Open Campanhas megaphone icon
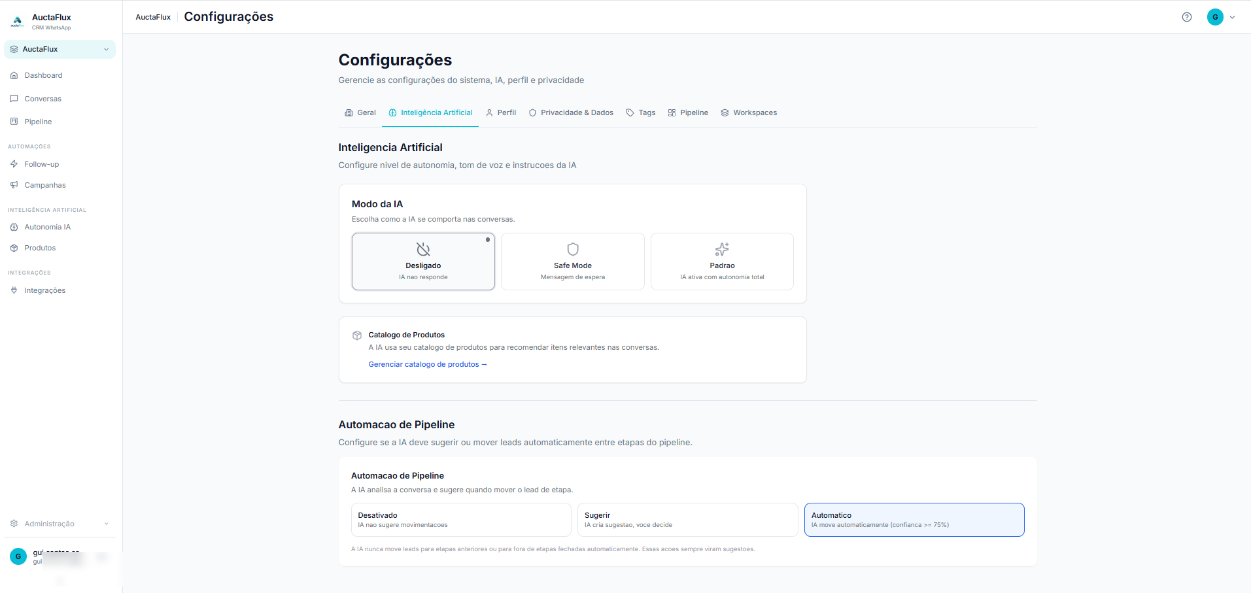 click(14, 185)
